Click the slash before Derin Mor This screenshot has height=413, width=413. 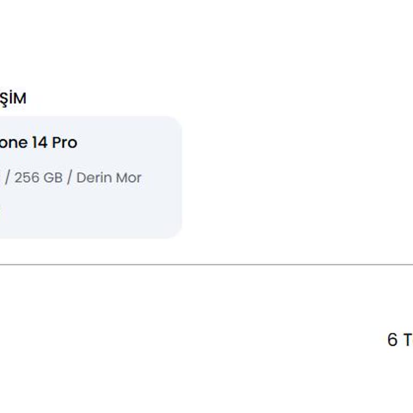69,177
